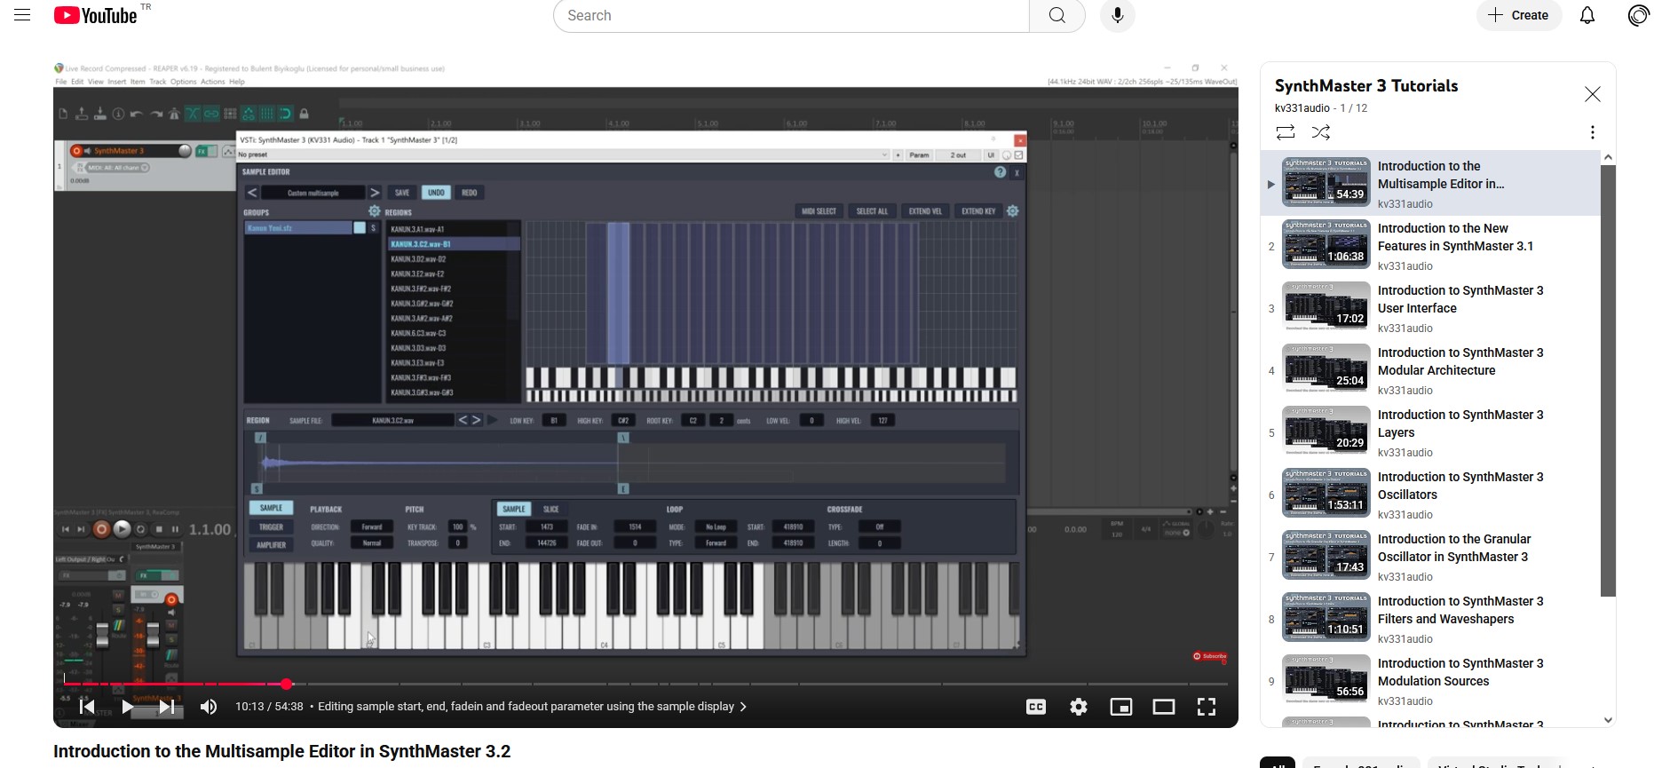This screenshot has height=768, width=1654.
Task: Open the player settings gear
Action: 1079,707
